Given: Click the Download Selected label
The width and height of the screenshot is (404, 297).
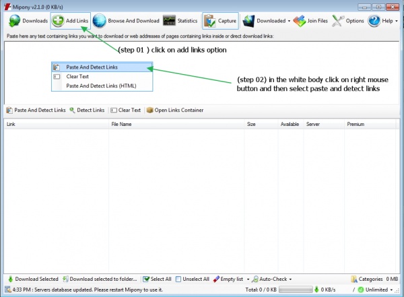Looking at the screenshot, I should [36, 279].
